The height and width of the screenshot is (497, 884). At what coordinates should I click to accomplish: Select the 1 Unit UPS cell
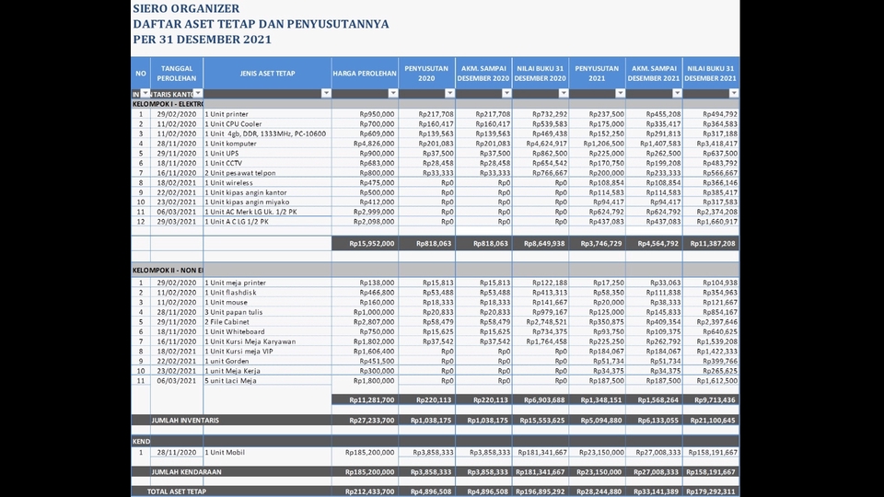pyautogui.click(x=267, y=154)
